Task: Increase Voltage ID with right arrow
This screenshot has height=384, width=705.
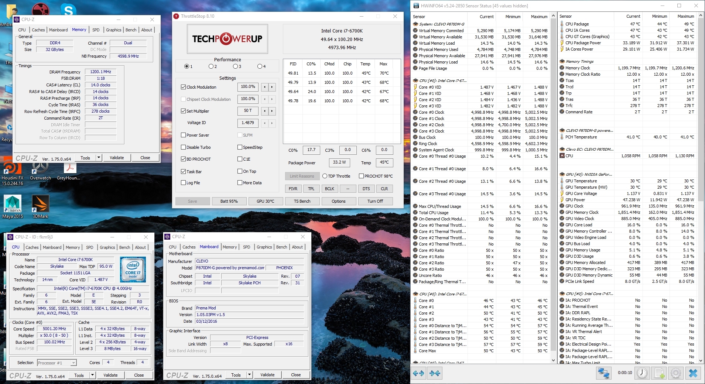Action: (x=272, y=123)
